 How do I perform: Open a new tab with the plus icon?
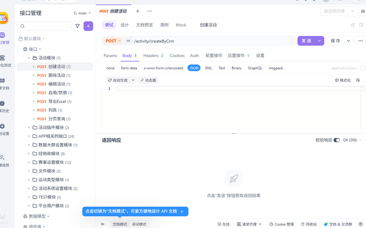pos(138,11)
